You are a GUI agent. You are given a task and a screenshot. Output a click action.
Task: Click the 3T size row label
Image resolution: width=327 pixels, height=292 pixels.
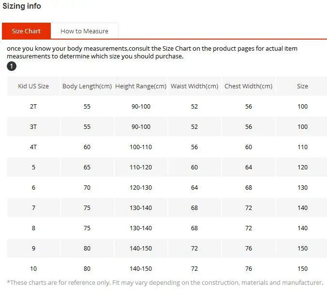pos(33,127)
